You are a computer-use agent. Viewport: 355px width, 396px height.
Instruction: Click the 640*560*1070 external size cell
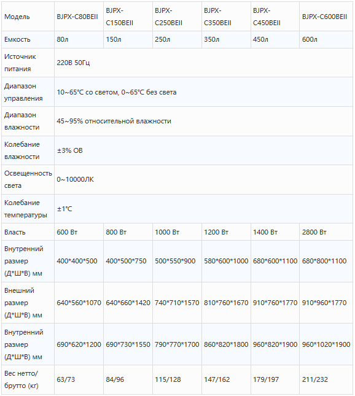click(79, 303)
